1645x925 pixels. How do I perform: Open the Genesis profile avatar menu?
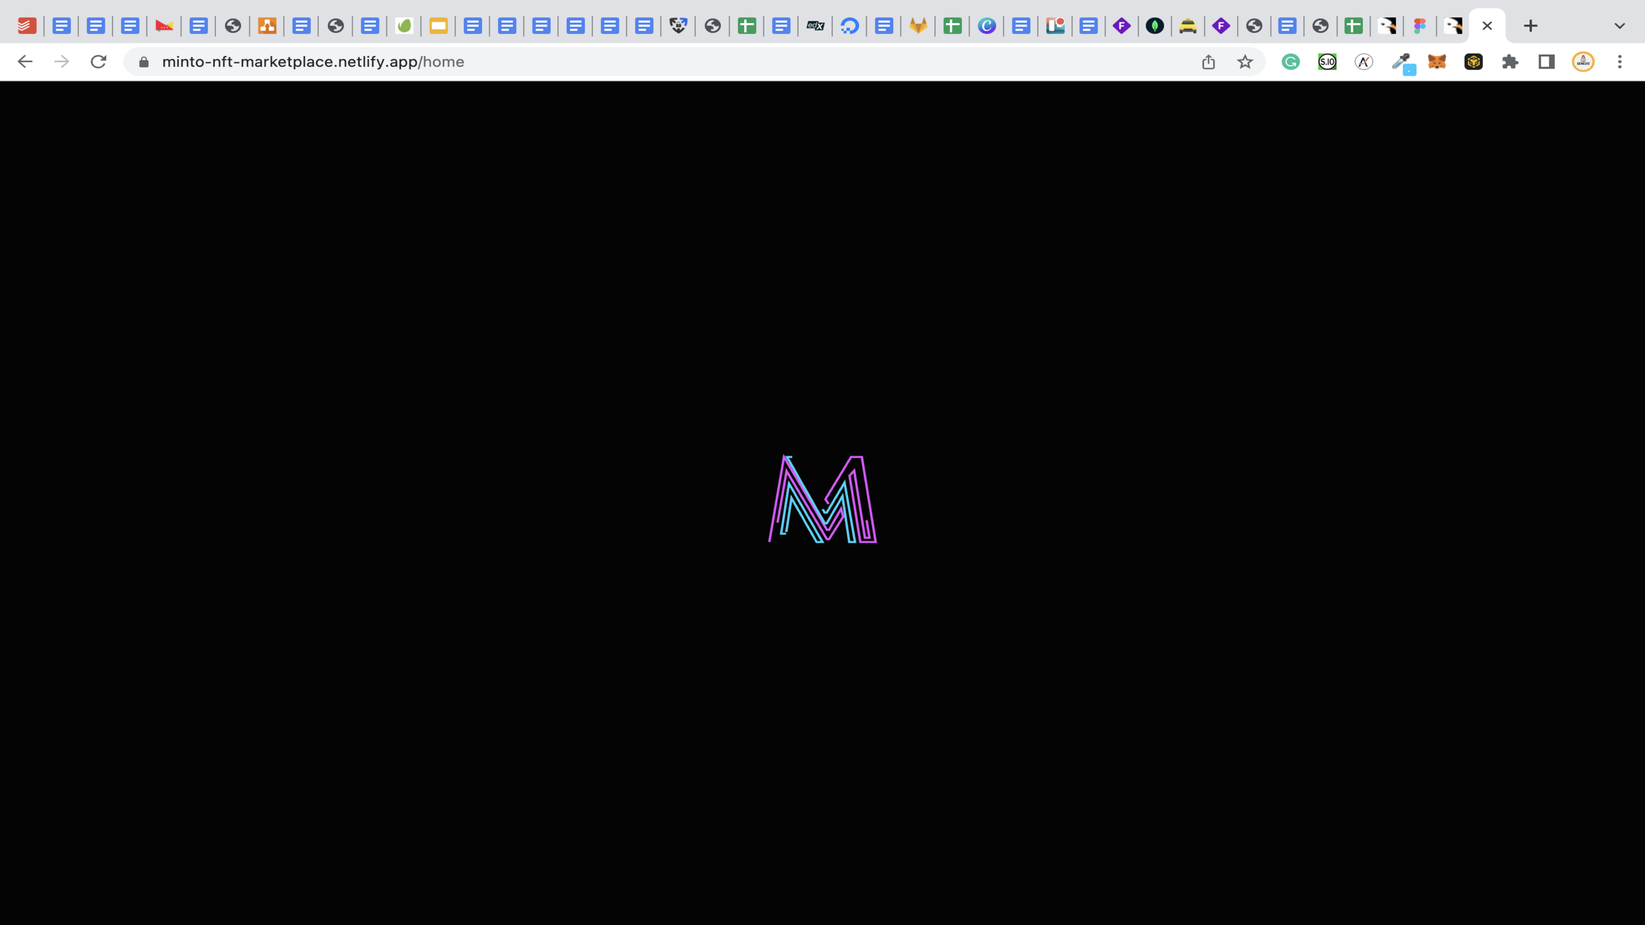tap(1583, 62)
